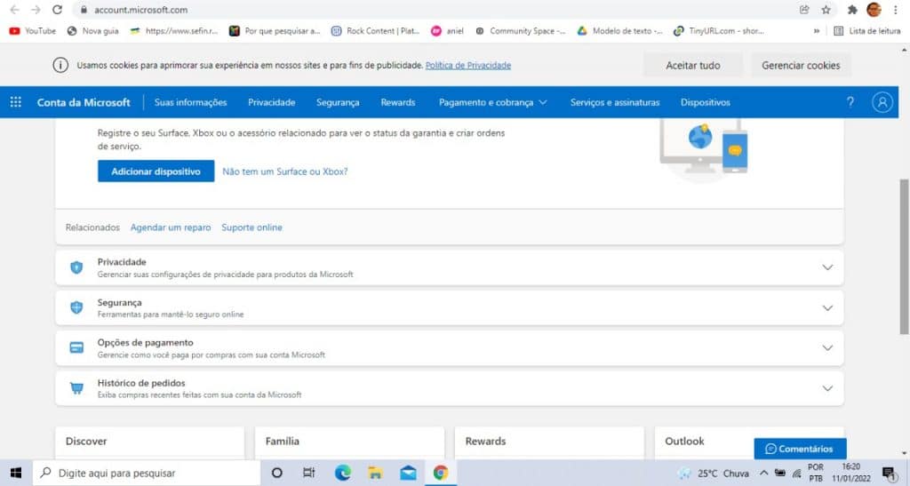The image size is (910, 486).
Task: Expand the Privacidade section
Action: pyautogui.click(x=827, y=267)
